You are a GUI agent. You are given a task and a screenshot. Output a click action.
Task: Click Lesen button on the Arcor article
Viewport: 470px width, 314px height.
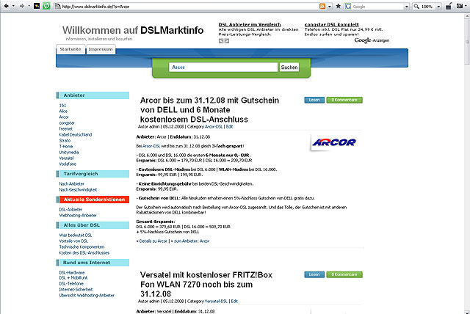(314, 100)
